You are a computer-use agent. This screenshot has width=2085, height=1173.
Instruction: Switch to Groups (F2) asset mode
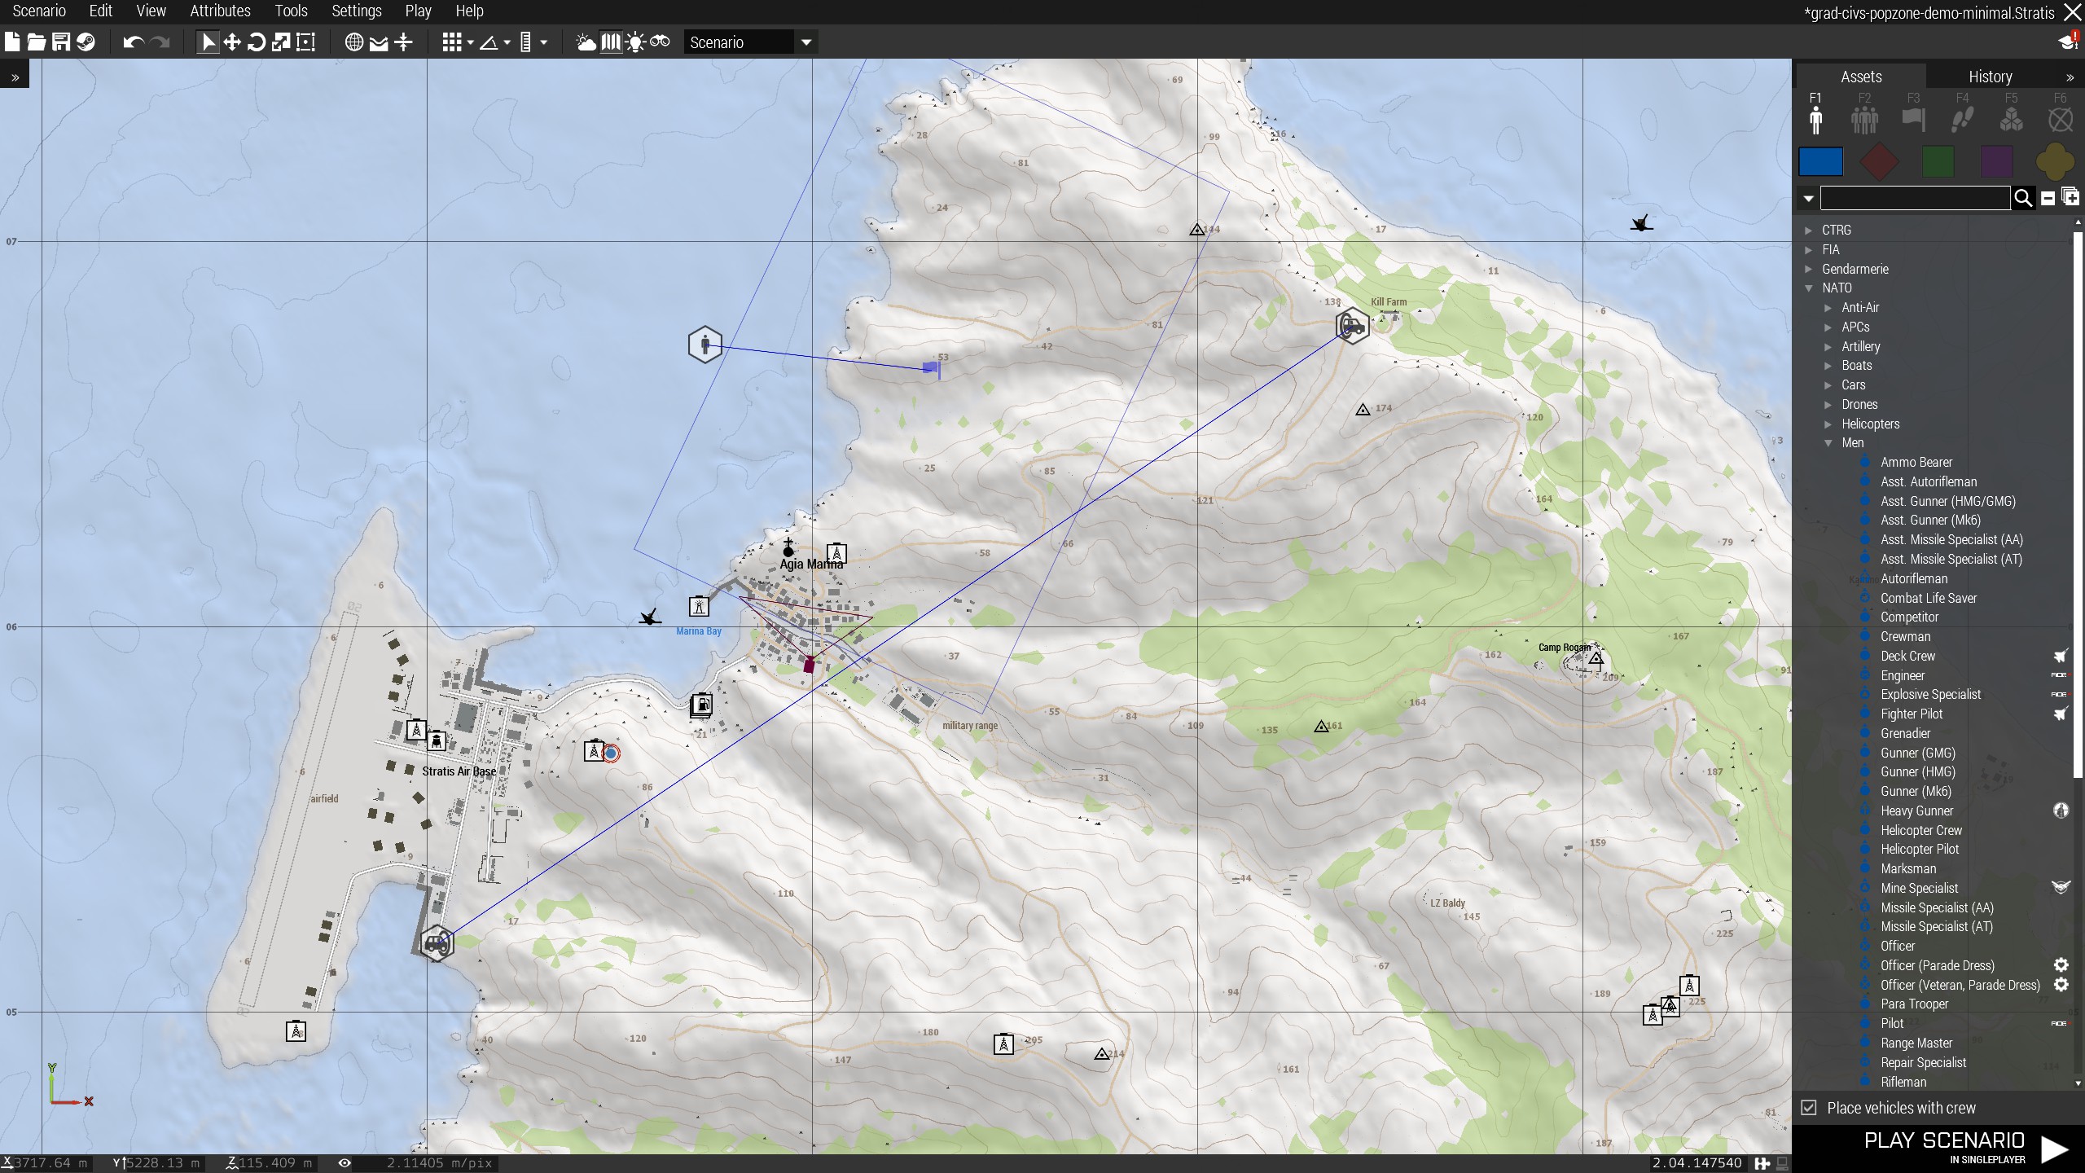pos(1864,119)
